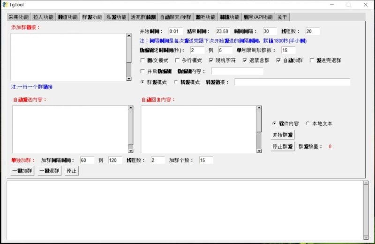Open the 活死群检测 tab
Viewport: 375px width, 244px height.
143,17
